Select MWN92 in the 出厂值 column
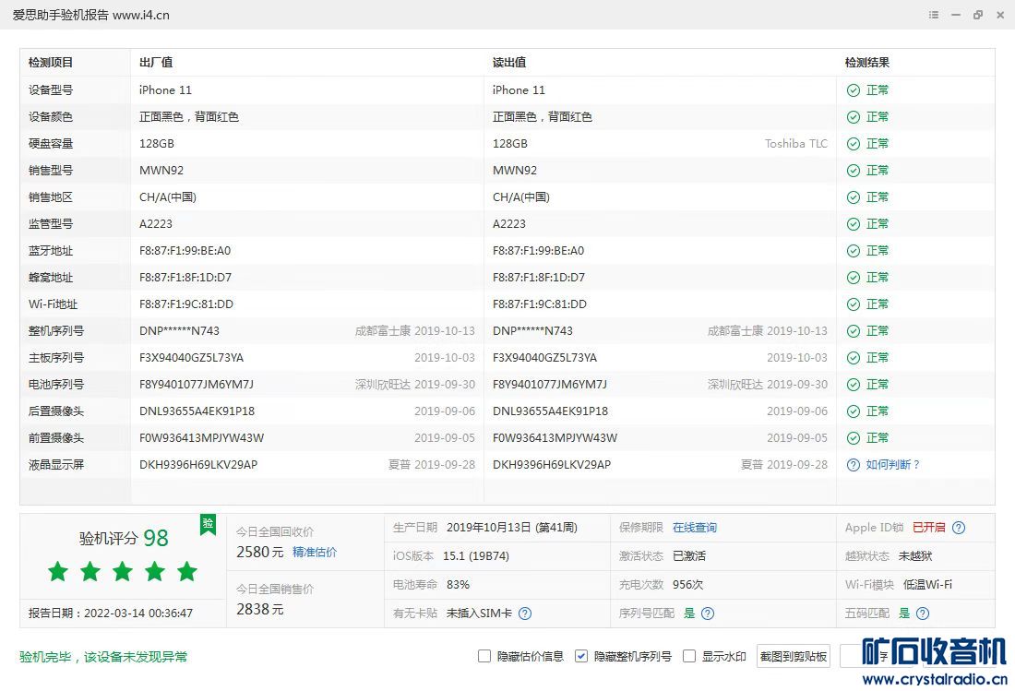1015x691 pixels. tap(161, 170)
